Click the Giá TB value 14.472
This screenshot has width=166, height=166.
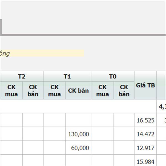pyautogui.click(x=146, y=134)
